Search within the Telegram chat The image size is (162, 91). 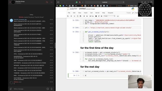coord(47,2)
